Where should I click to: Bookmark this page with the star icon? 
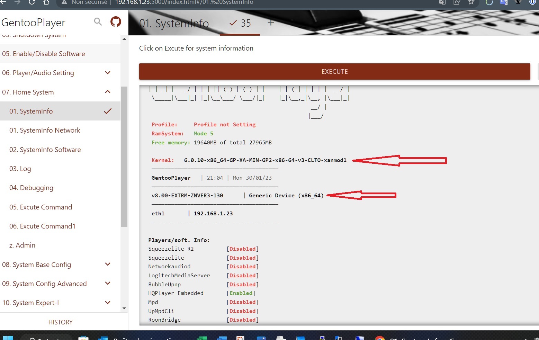[x=471, y=2]
